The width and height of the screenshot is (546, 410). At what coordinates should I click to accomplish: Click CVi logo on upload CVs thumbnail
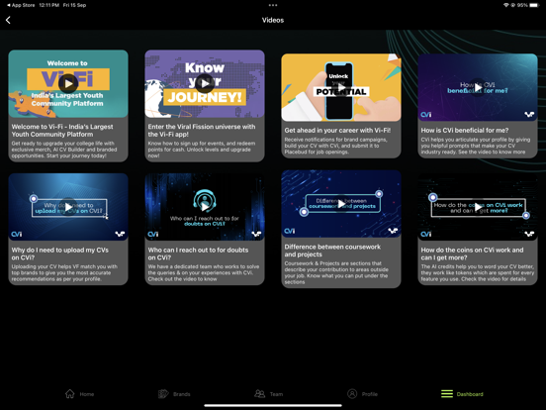(17, 235)
